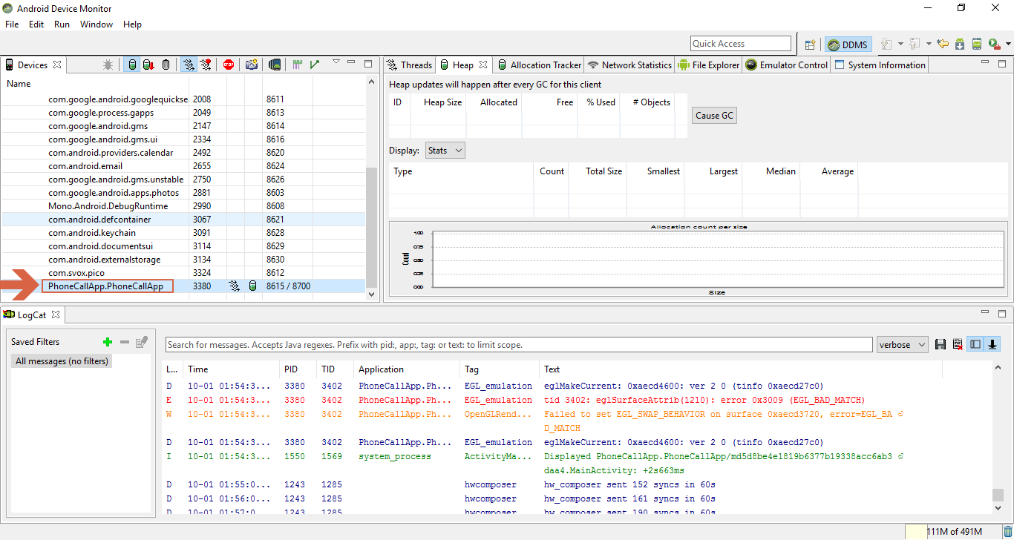Click the New Android wizard arrow icon
Viewport: 1014px width, 540px height.
[x=943, y=45]
